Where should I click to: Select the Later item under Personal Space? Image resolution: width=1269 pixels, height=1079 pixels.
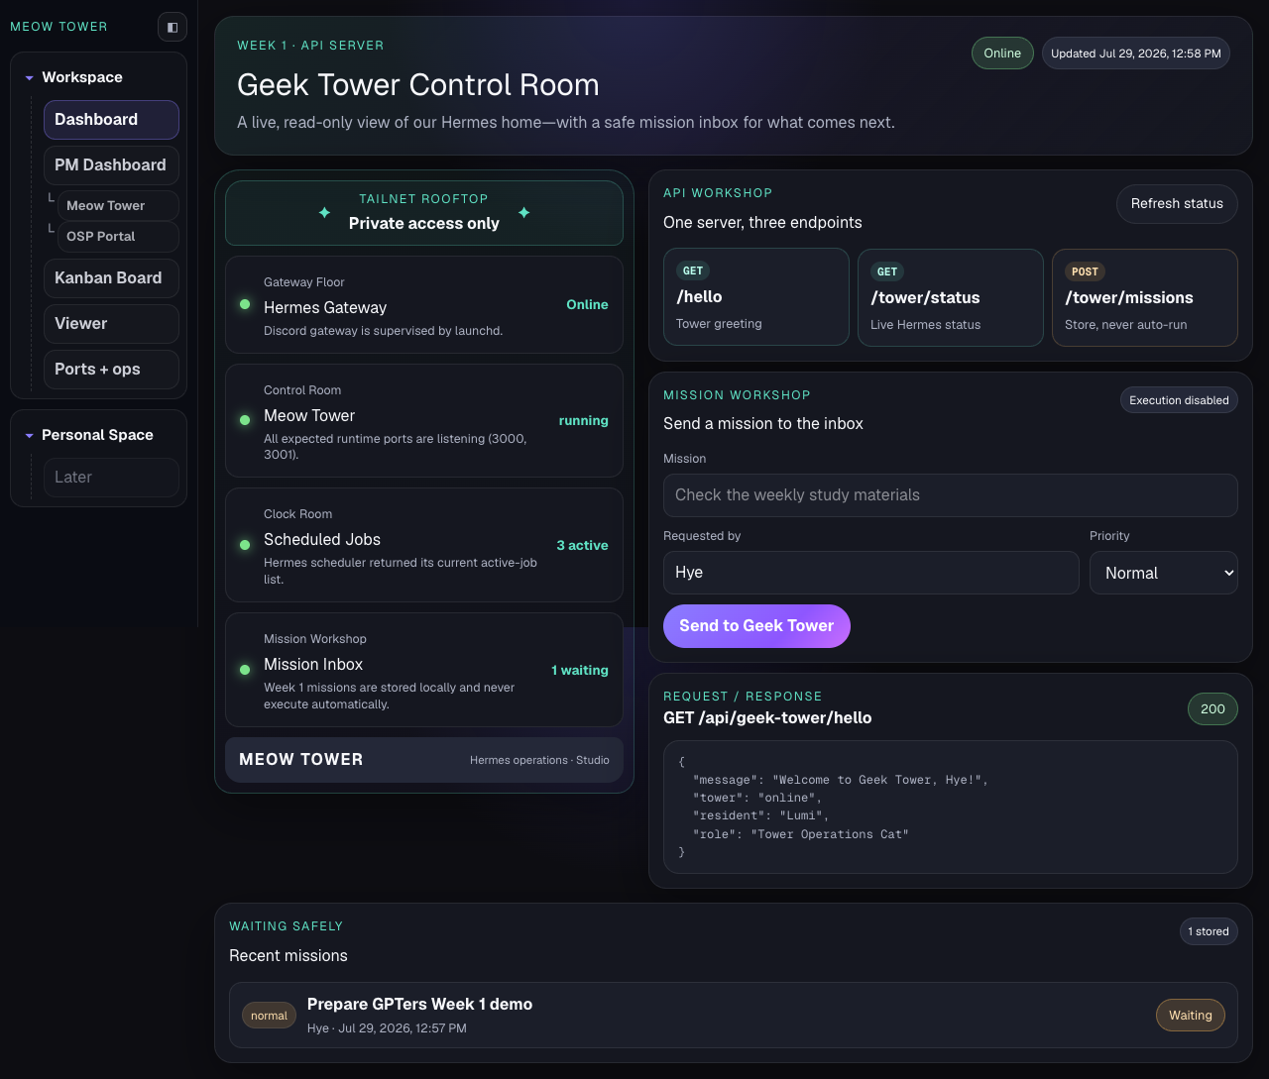111,478
